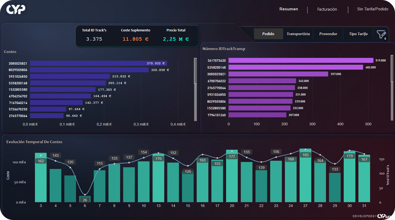Select the Transportista view button
The width and height of the screenshot is (395, 220).
click(x=298, y=34)
